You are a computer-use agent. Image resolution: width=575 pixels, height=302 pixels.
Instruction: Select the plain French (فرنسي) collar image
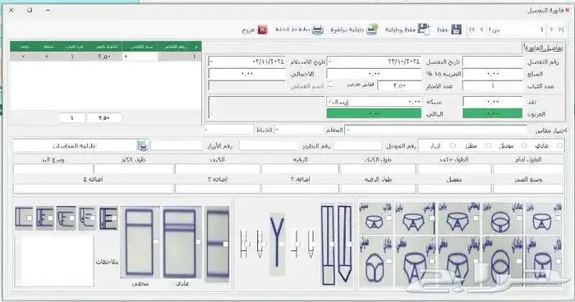coord(414,219)
